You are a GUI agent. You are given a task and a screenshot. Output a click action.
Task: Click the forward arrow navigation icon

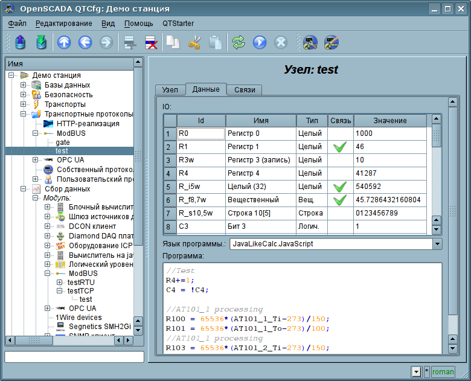pos(106,42)
